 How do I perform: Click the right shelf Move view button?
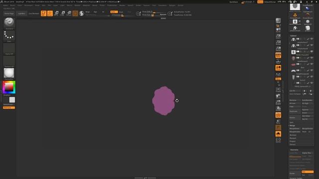(x=278, y=96)
